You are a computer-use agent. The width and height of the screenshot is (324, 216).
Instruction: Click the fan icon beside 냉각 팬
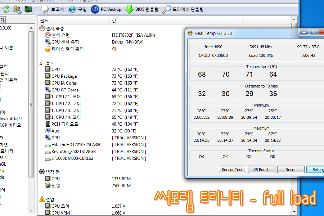tap(42, 172)
